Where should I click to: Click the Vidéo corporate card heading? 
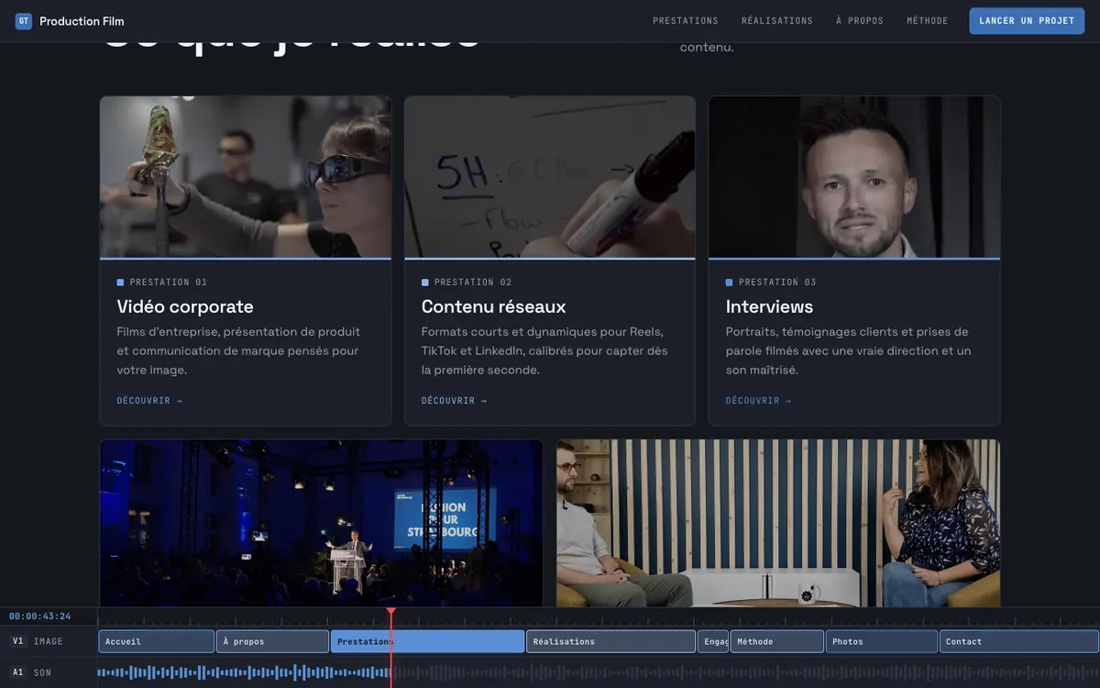(x=185, y=306)
